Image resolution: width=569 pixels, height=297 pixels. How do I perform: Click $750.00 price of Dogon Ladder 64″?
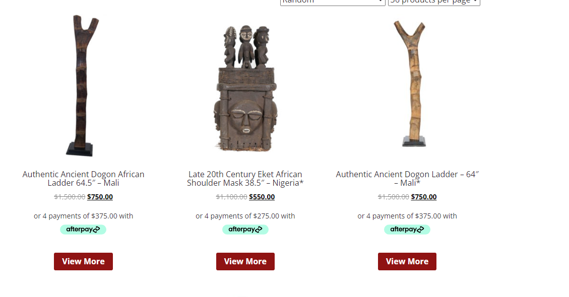424,197
